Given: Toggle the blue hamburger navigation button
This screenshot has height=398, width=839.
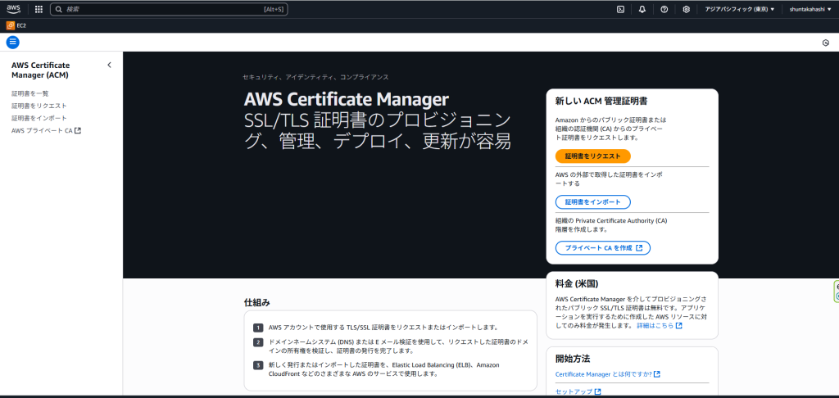Looking at the screenshot, I should (13, 43).
